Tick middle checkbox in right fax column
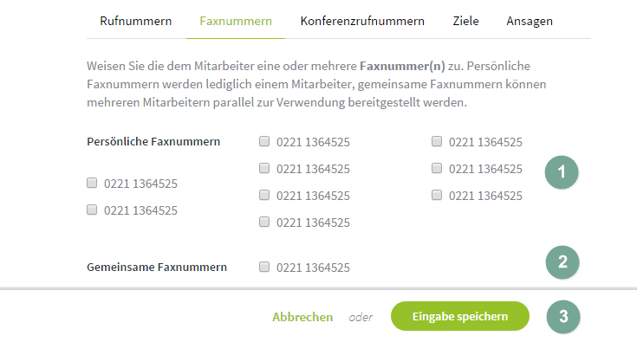This screenshot has width=637, height=342. 437,168
